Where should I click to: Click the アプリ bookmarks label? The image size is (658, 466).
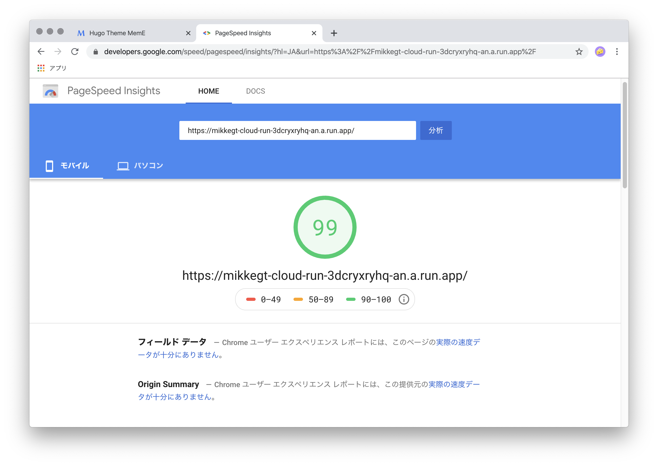[x=58, y=68]
